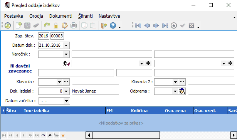
Task: Click the horizontal scrollbar thumb
Action: pyautogui.click(x=126, y=135)
